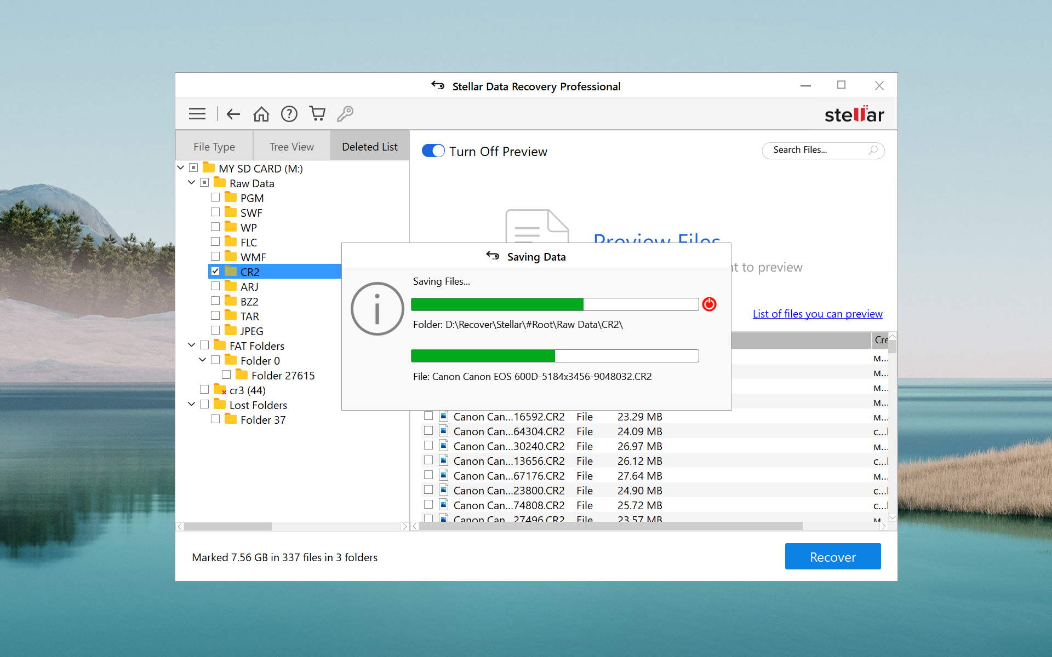Click file icon of Canon Can...30240.CR2
The width and height of the screenshot is (1052, 657).
pyautogui.click(x=444, y=446)
